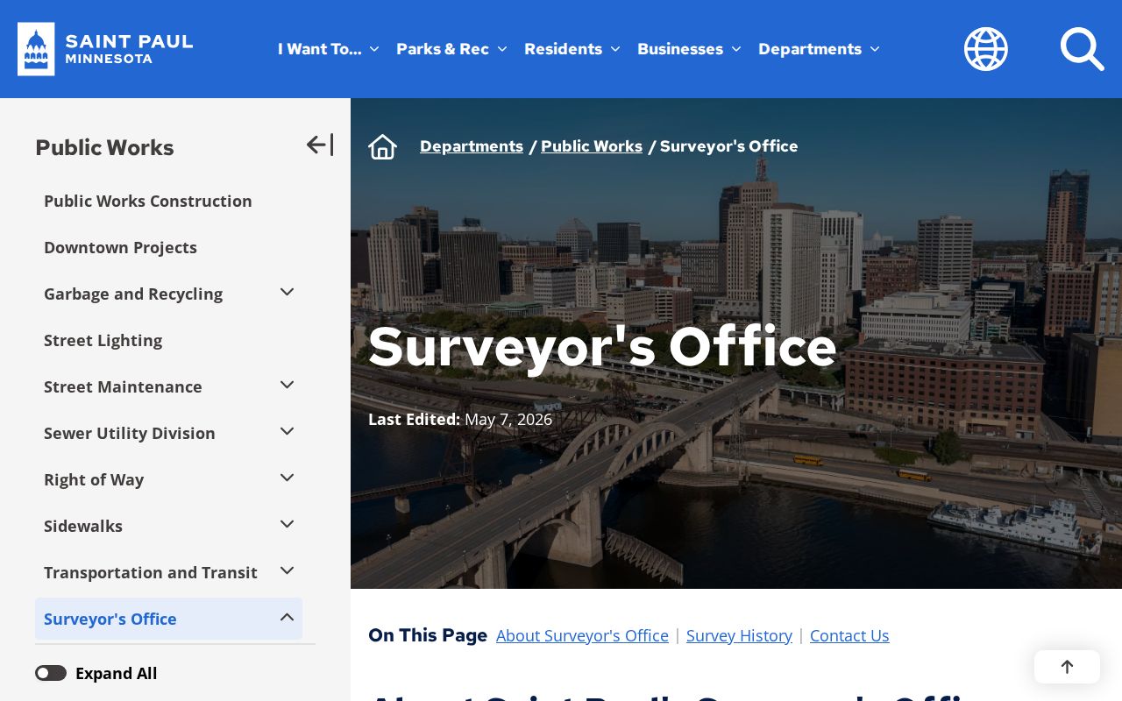This screenshot has height=701, width=1122.
Task: Expand the Transportation and Transit submenu
Action: pyautogui.click(x=287, y=570)
